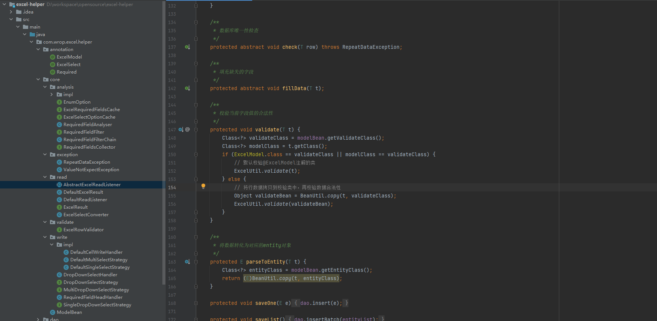Open the RepeatDataException class
This screenshot has width=657, height=321.
[87, 162]
